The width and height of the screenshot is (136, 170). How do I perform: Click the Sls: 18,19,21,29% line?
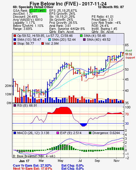(x=62, y=17)
